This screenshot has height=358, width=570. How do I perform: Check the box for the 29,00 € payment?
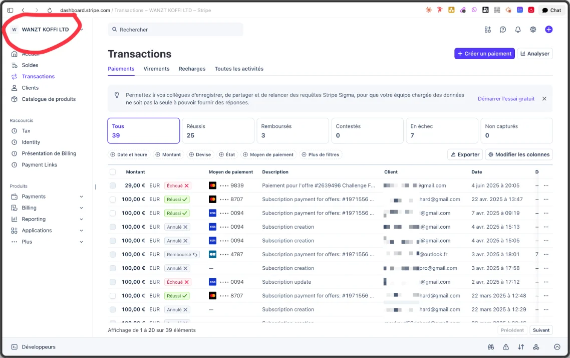click(113, 186)
